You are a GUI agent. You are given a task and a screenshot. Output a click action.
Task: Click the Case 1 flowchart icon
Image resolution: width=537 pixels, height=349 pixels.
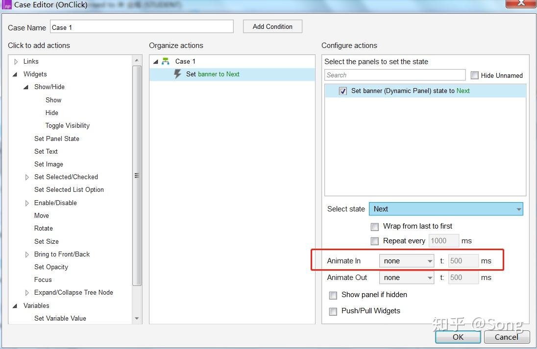click(x=166, y=61)
